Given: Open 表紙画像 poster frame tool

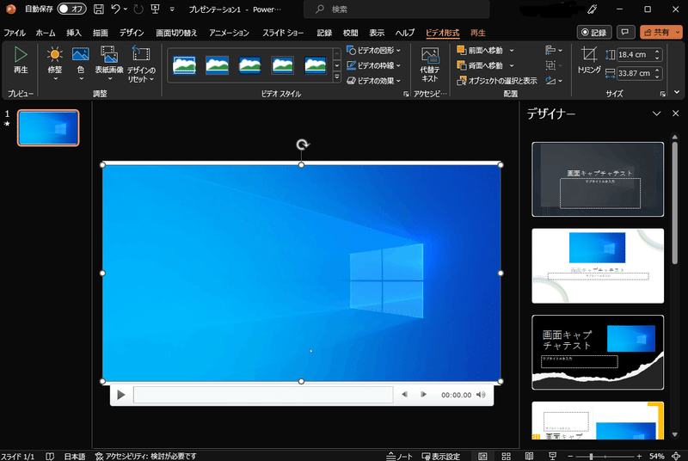Looking at the screenshot, I should coord(109,64).
